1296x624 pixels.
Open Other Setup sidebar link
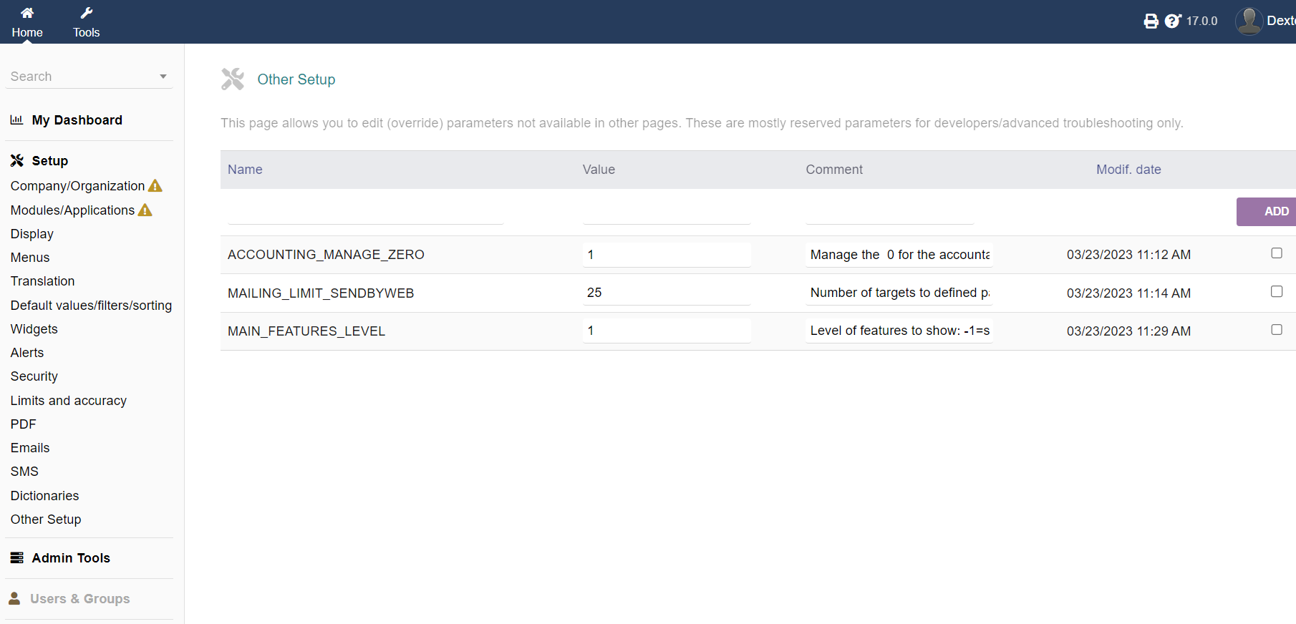(46, 520)
